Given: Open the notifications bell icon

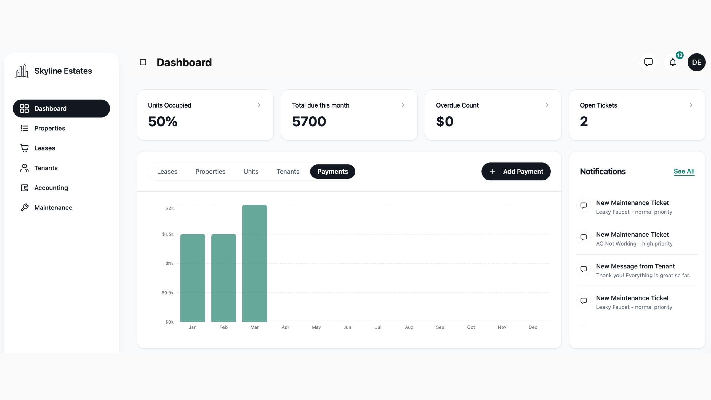Looking at the screenshot, I should coord(673,63).
